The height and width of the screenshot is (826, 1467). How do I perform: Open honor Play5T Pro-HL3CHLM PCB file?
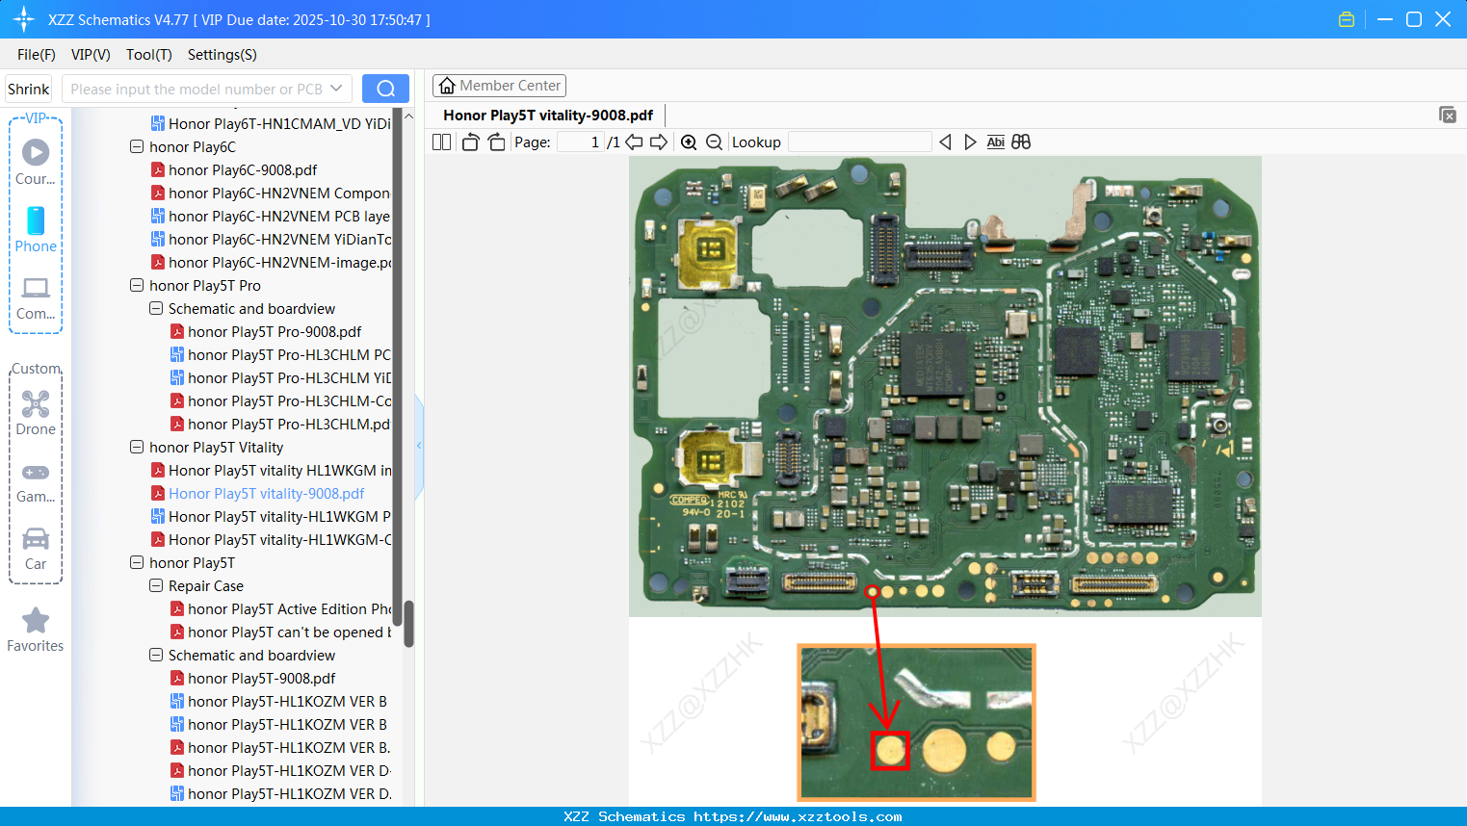(x=280, y=355)
